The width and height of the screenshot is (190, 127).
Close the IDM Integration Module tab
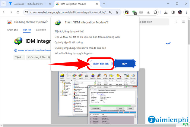[x=97, y=4]
